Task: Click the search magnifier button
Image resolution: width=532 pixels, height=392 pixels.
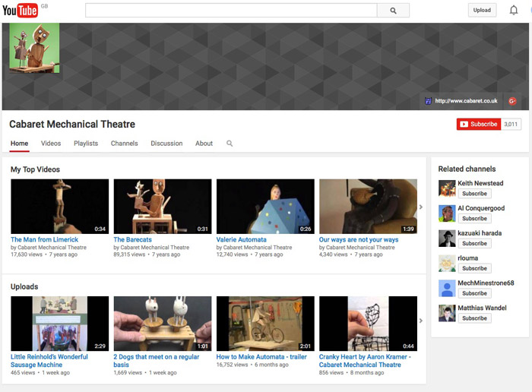Action: [x=393, y=11]
